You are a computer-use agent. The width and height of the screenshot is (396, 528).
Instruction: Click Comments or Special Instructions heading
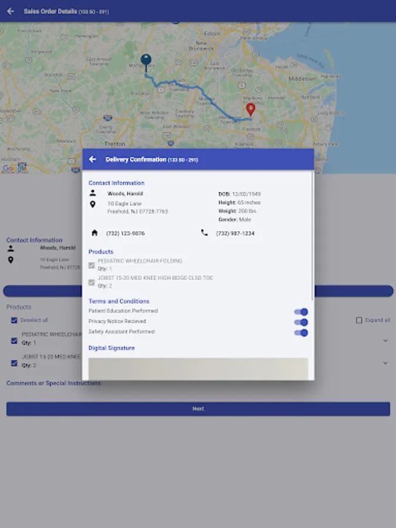[53, 383]
